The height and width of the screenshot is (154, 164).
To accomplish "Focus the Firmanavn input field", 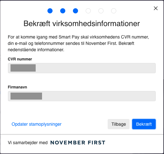I will (82, 96).
